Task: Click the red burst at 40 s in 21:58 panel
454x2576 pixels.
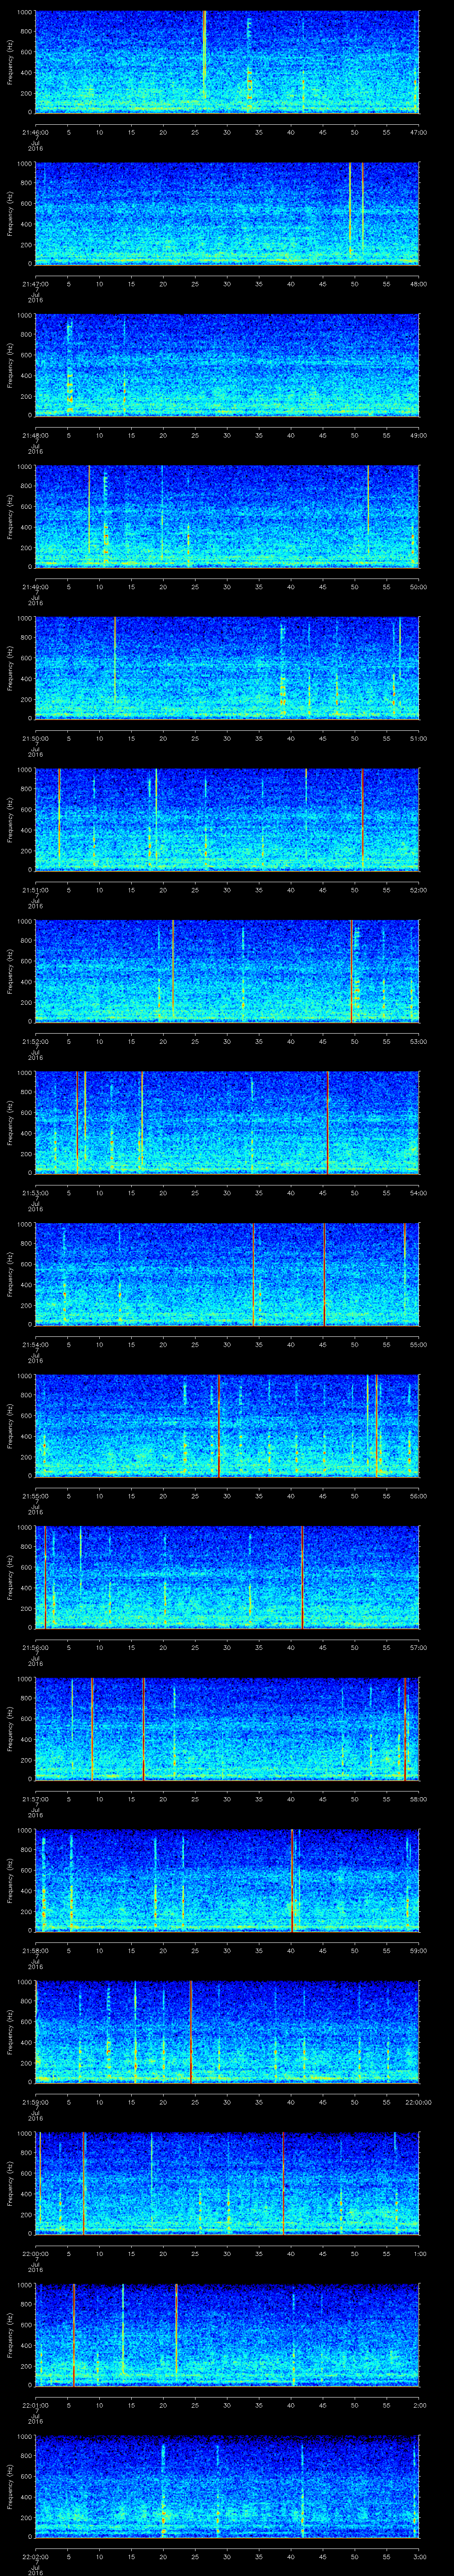Action: pos(291,1880)
